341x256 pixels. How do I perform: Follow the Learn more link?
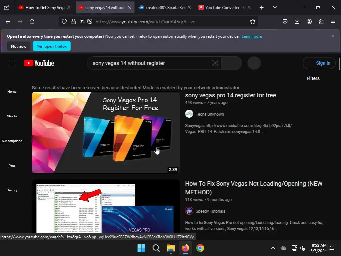click(x=252, y=36)
